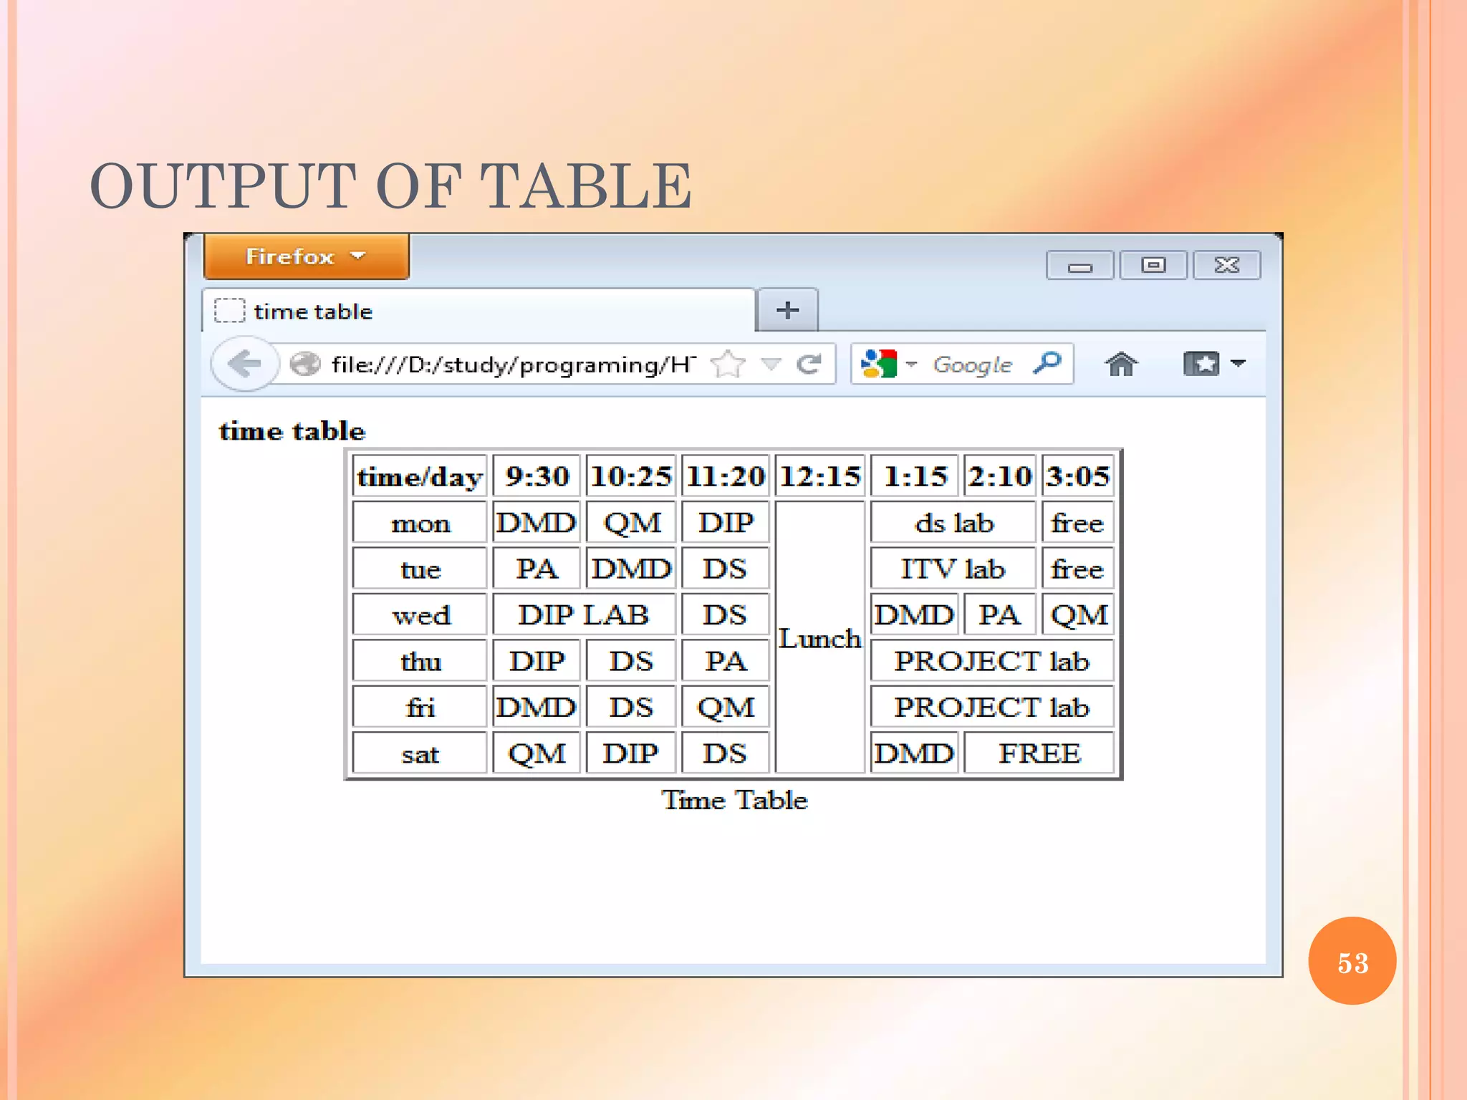Image resolution: width=1467 pixels, height=1100 pixels.
Task: Maximize the Firefox window
Action: point(1153,265)
